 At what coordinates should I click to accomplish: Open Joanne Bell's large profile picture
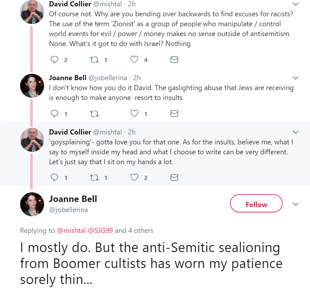click(x=32, y=204)
